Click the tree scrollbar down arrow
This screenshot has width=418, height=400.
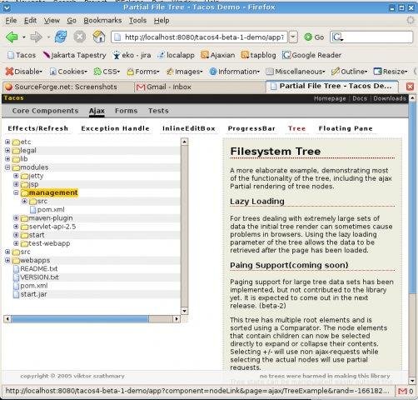tap(184, 311)
